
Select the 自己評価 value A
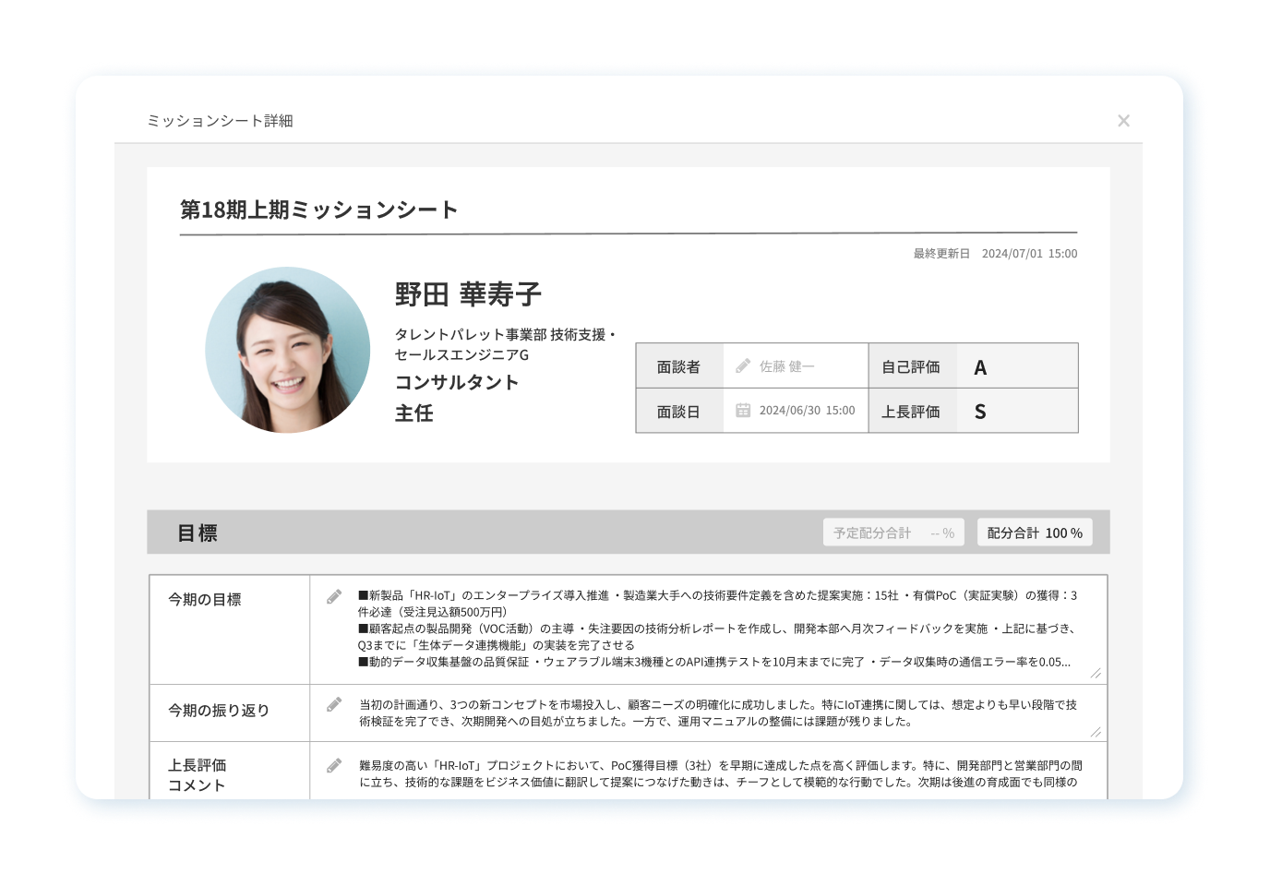pos(980,367)
